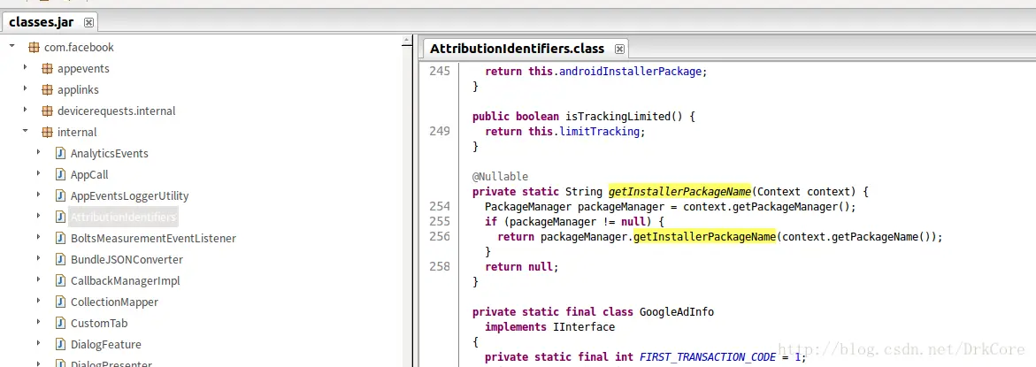Click the BoltsMeasurementEventListener class file icon
Screen dimensions: 1036x367
click(x=60, y=238)
